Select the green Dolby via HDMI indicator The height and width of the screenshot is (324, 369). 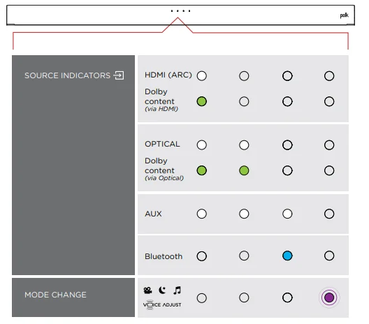point(202,101)
